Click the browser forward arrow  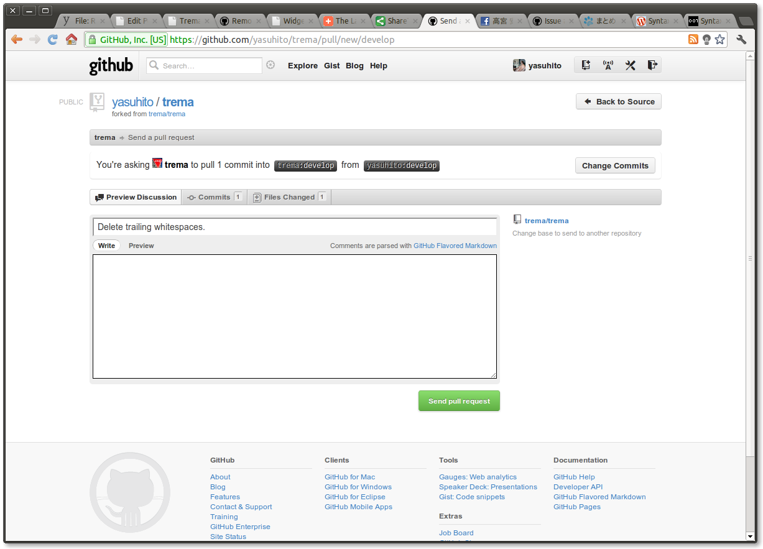(x=35, y=39)
